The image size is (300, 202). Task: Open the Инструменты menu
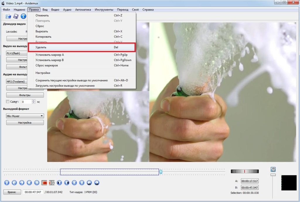click(104, 10)
